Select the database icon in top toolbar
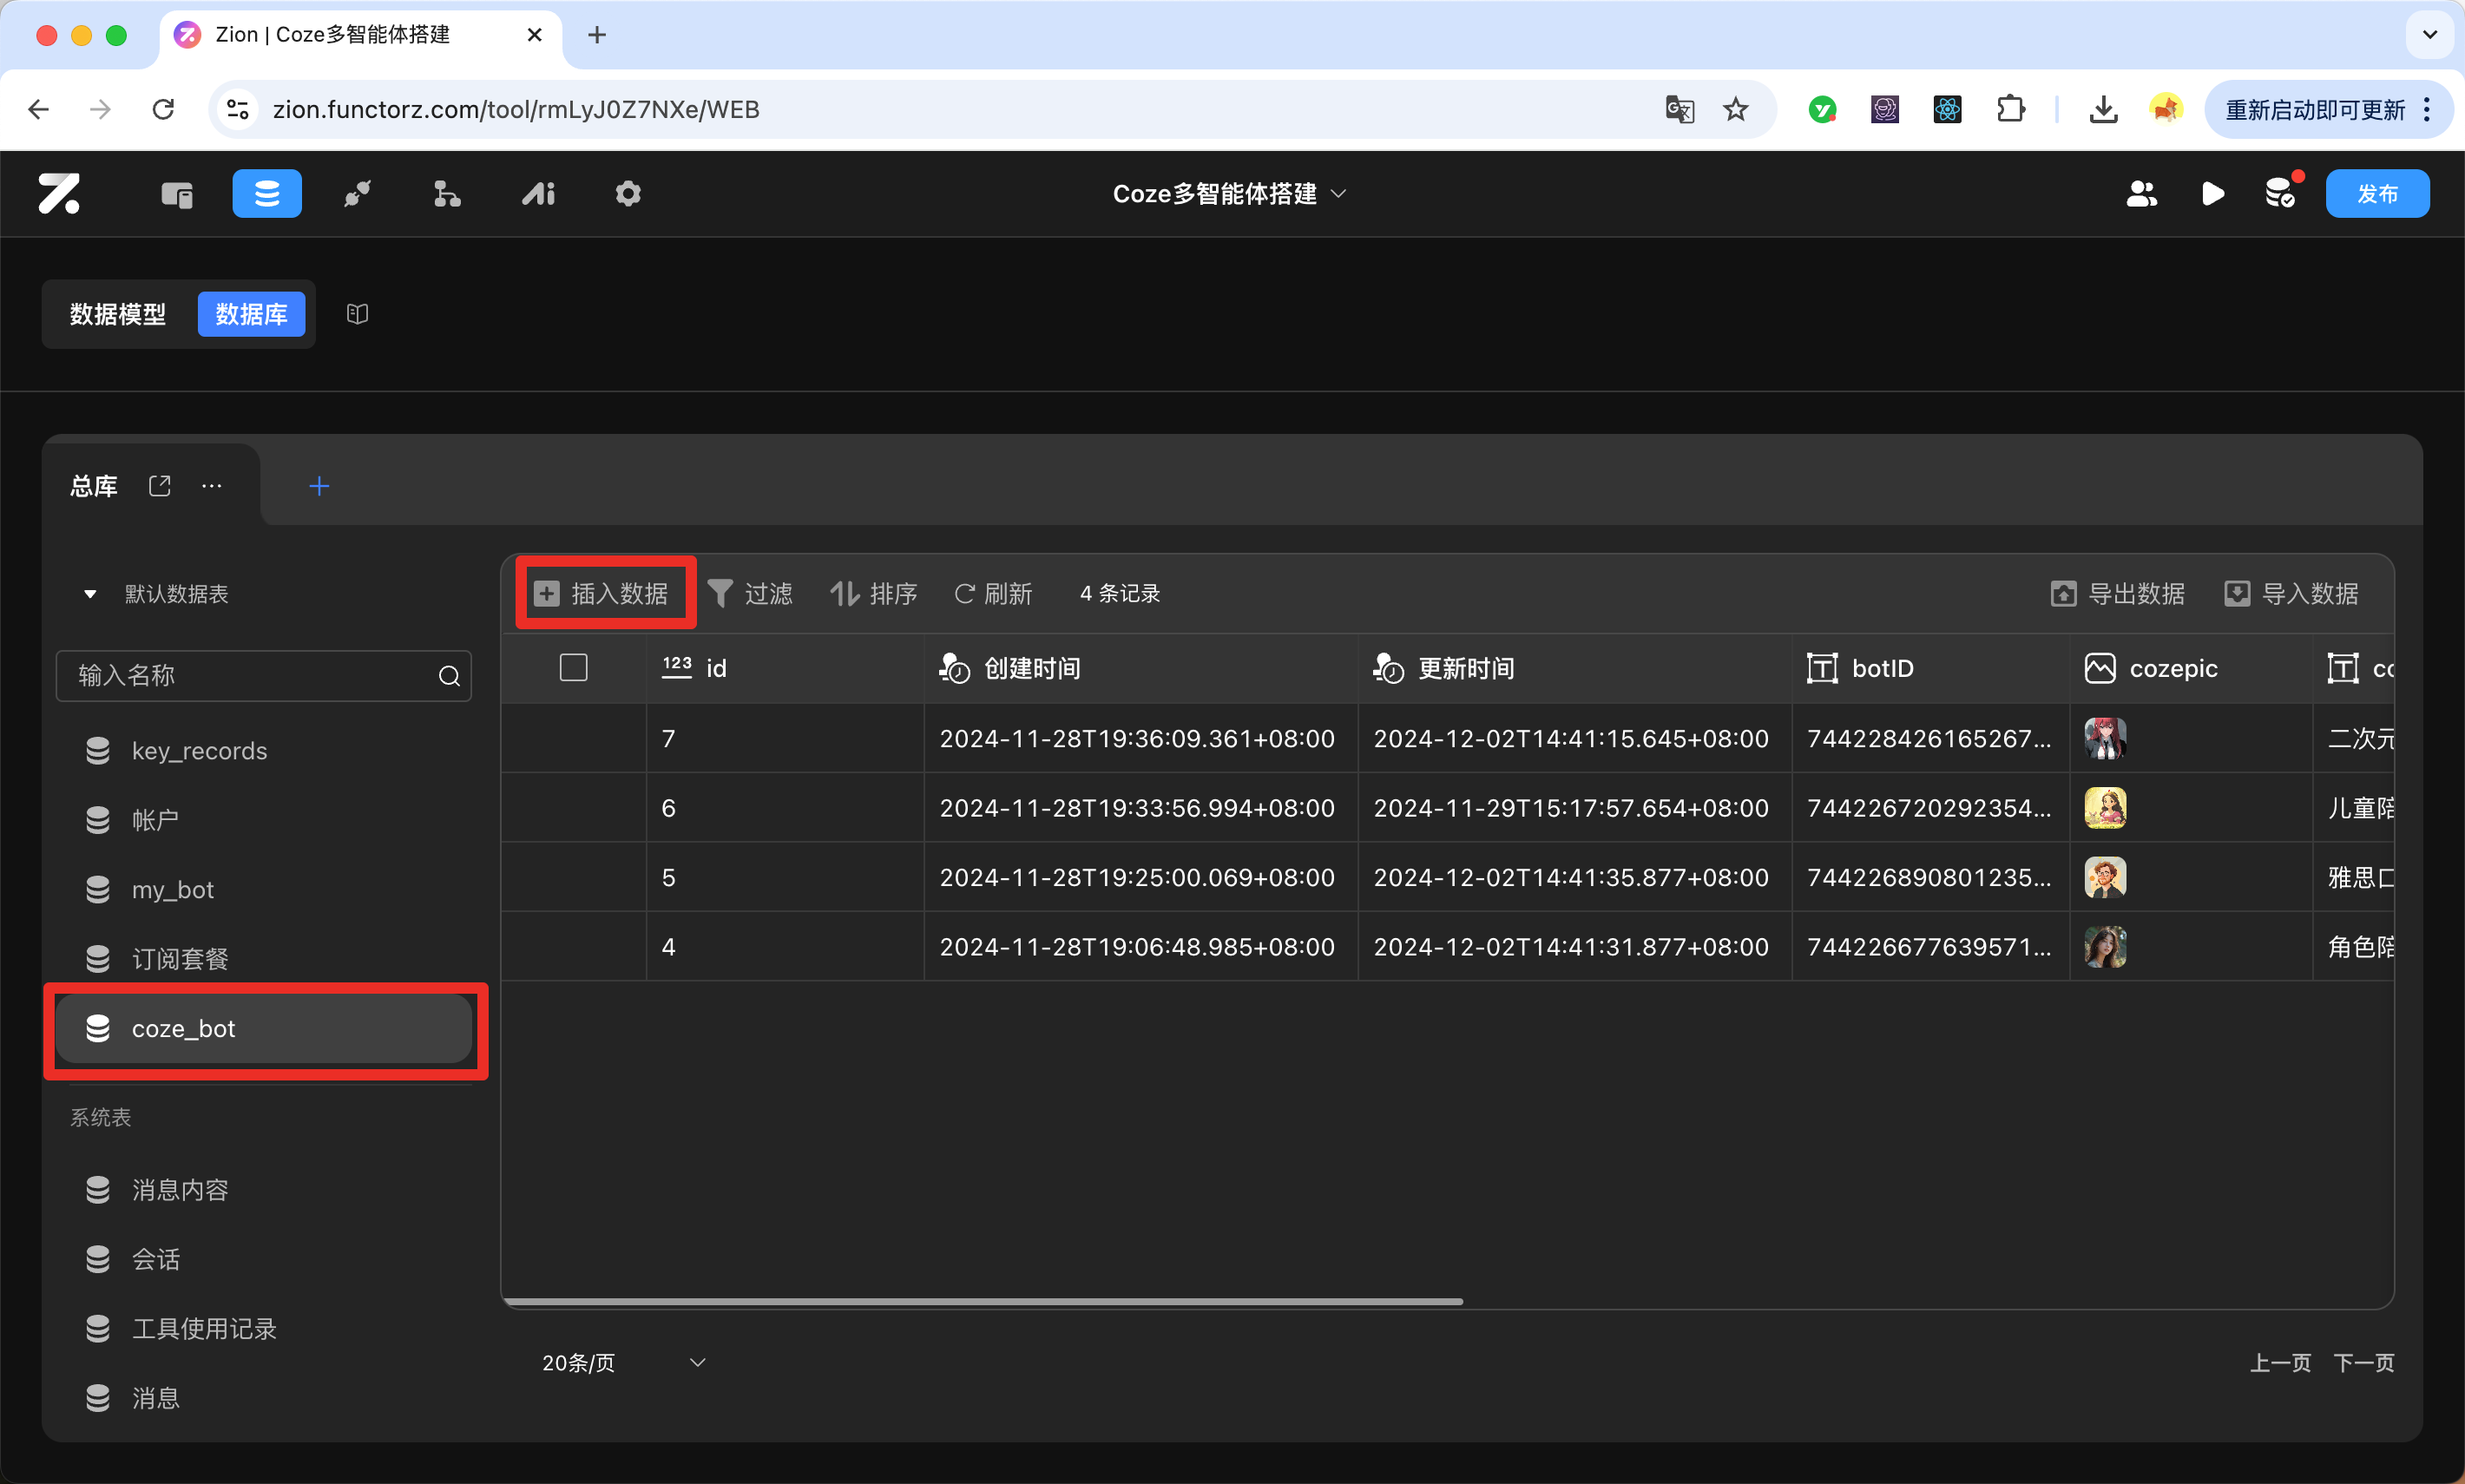The height and width of the screenshot is (1484, 2465). (x=267, y=193)
